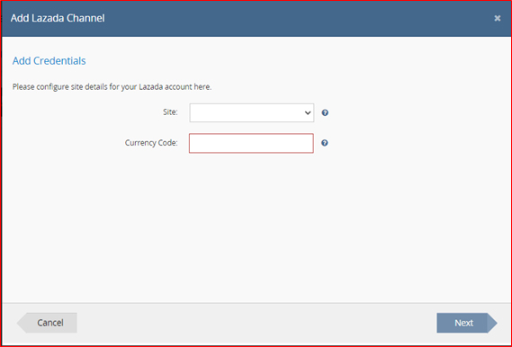
Task: Click the Cancel button
Action: (47, 323)
